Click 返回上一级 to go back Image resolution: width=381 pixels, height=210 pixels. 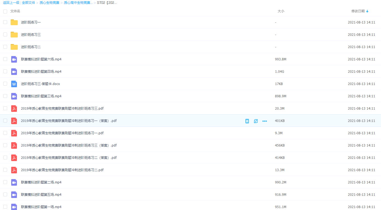point(11,3)
